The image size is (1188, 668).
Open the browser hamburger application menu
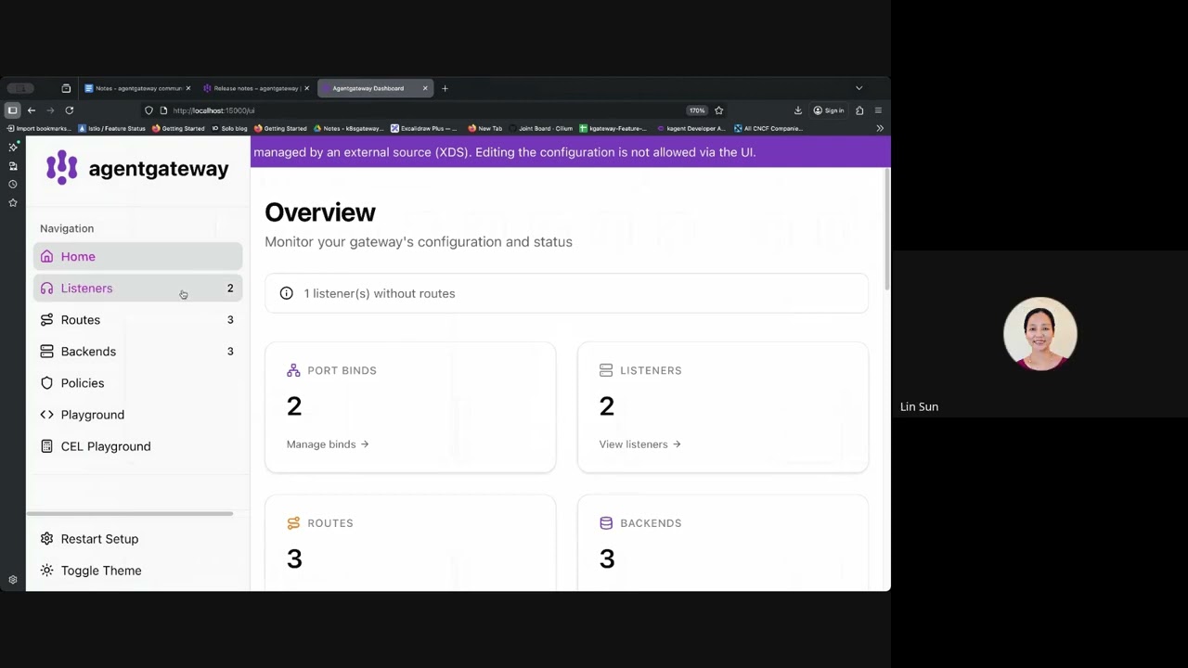coord(878,110)
